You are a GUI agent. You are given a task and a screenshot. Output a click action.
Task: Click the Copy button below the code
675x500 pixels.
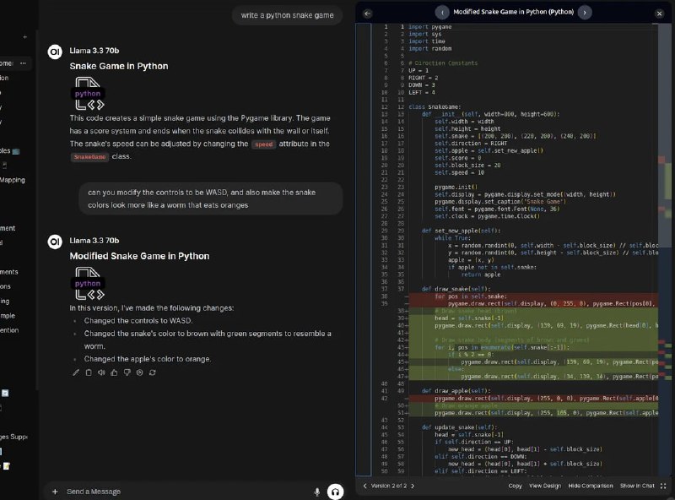(515, 488)
